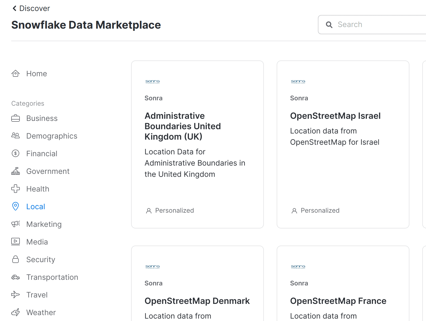The image size is (426, 321).
Task: Click the Business briefcase icon
Action: point(16,118)
